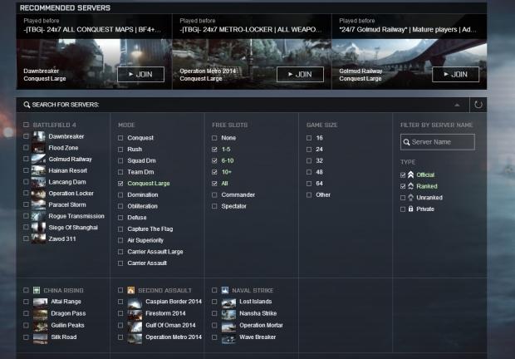Open the TBG 24x7 METRO-LOCKER server title
Screen dimensions: 515x359
click(250, 30)
